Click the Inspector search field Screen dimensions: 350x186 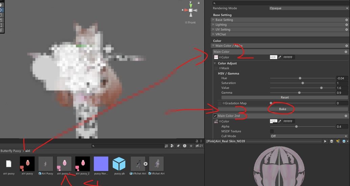tap(281, 3)
